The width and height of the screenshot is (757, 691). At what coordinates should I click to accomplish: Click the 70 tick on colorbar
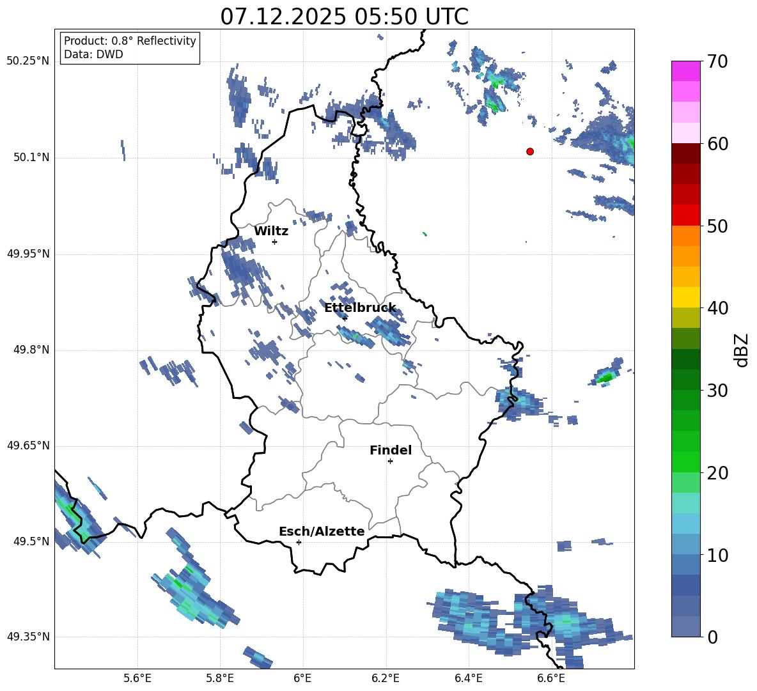[x=717, y=61]
